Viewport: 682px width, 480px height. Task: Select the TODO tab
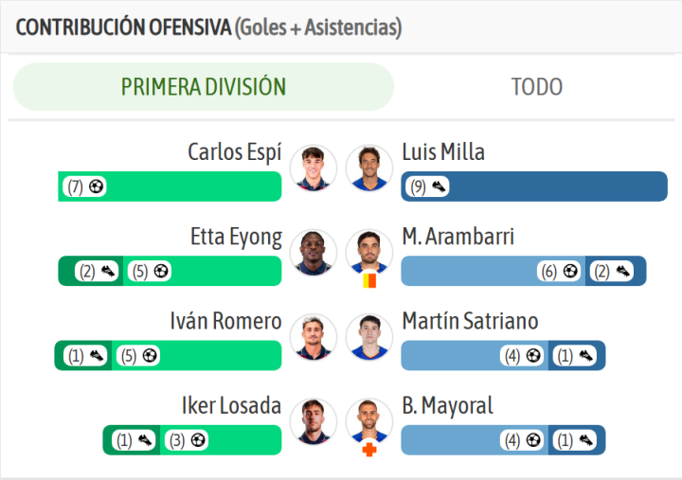[536, 87]
